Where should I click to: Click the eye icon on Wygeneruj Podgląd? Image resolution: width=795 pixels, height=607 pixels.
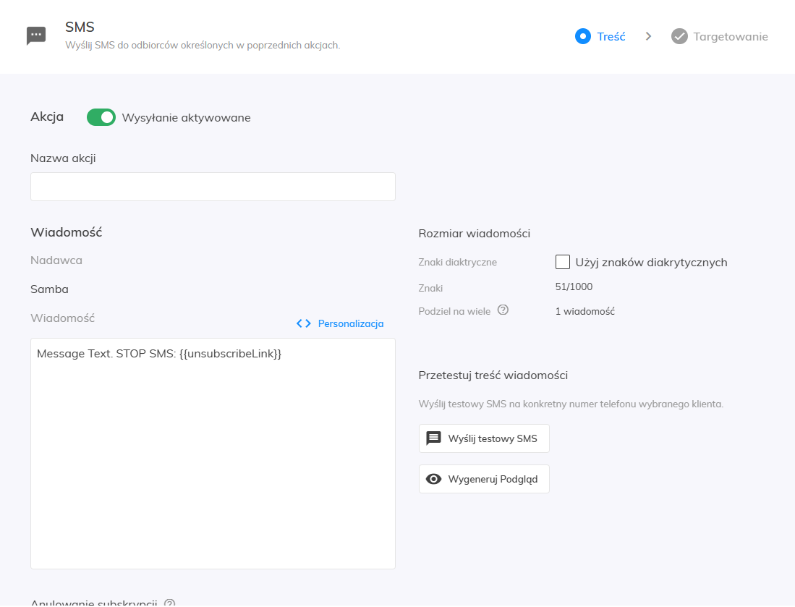(x=434, y=479)
